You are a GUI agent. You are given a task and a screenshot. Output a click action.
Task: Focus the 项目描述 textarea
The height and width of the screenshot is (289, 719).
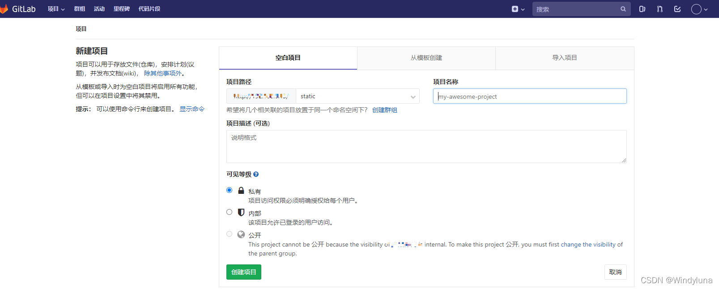[426, 147]
